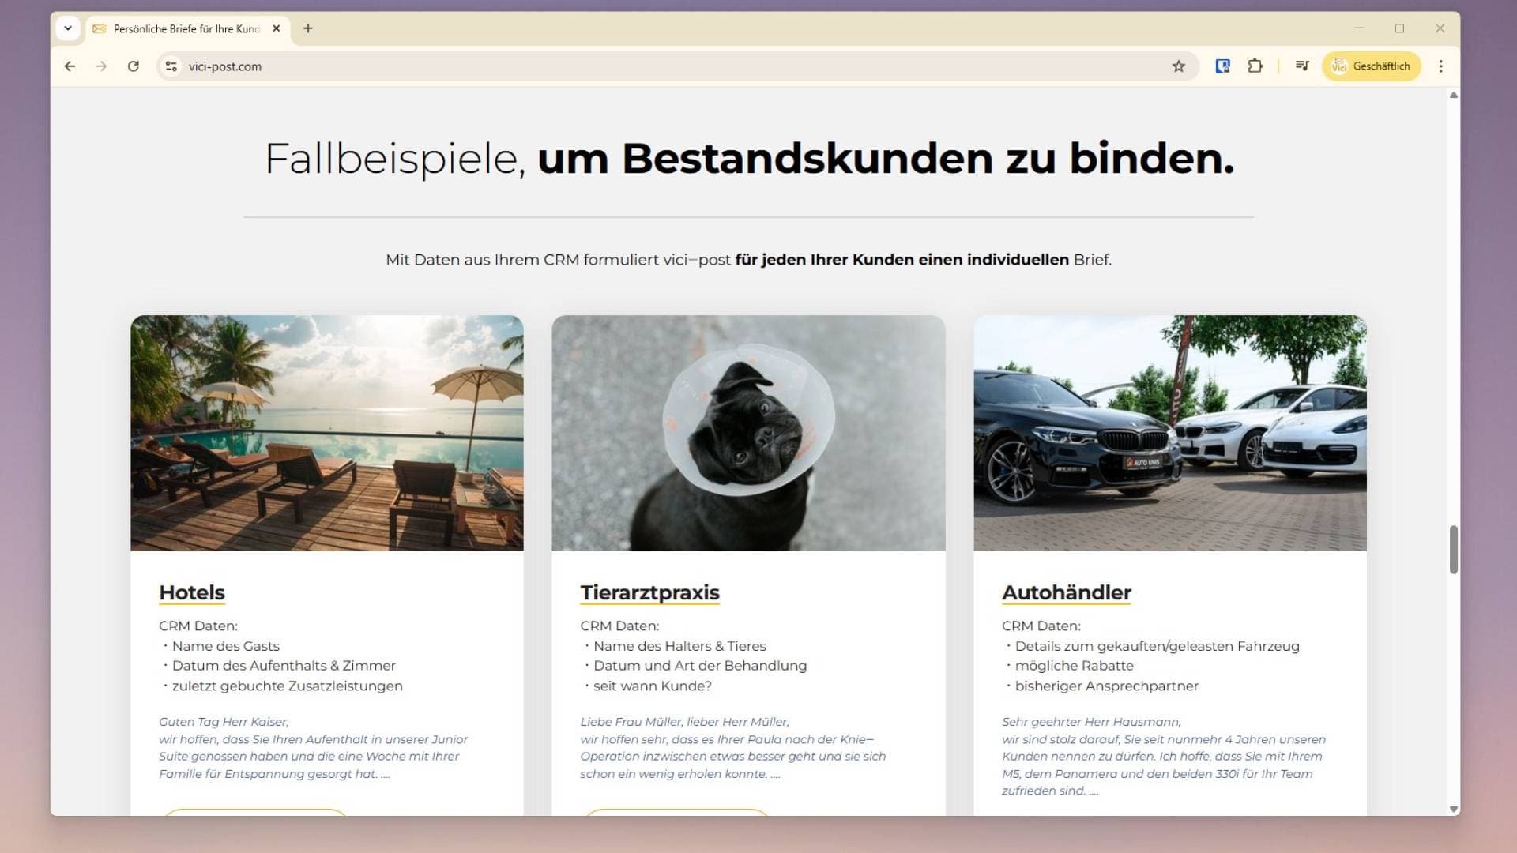Click the browser back arrow

[x=70, y=66]
